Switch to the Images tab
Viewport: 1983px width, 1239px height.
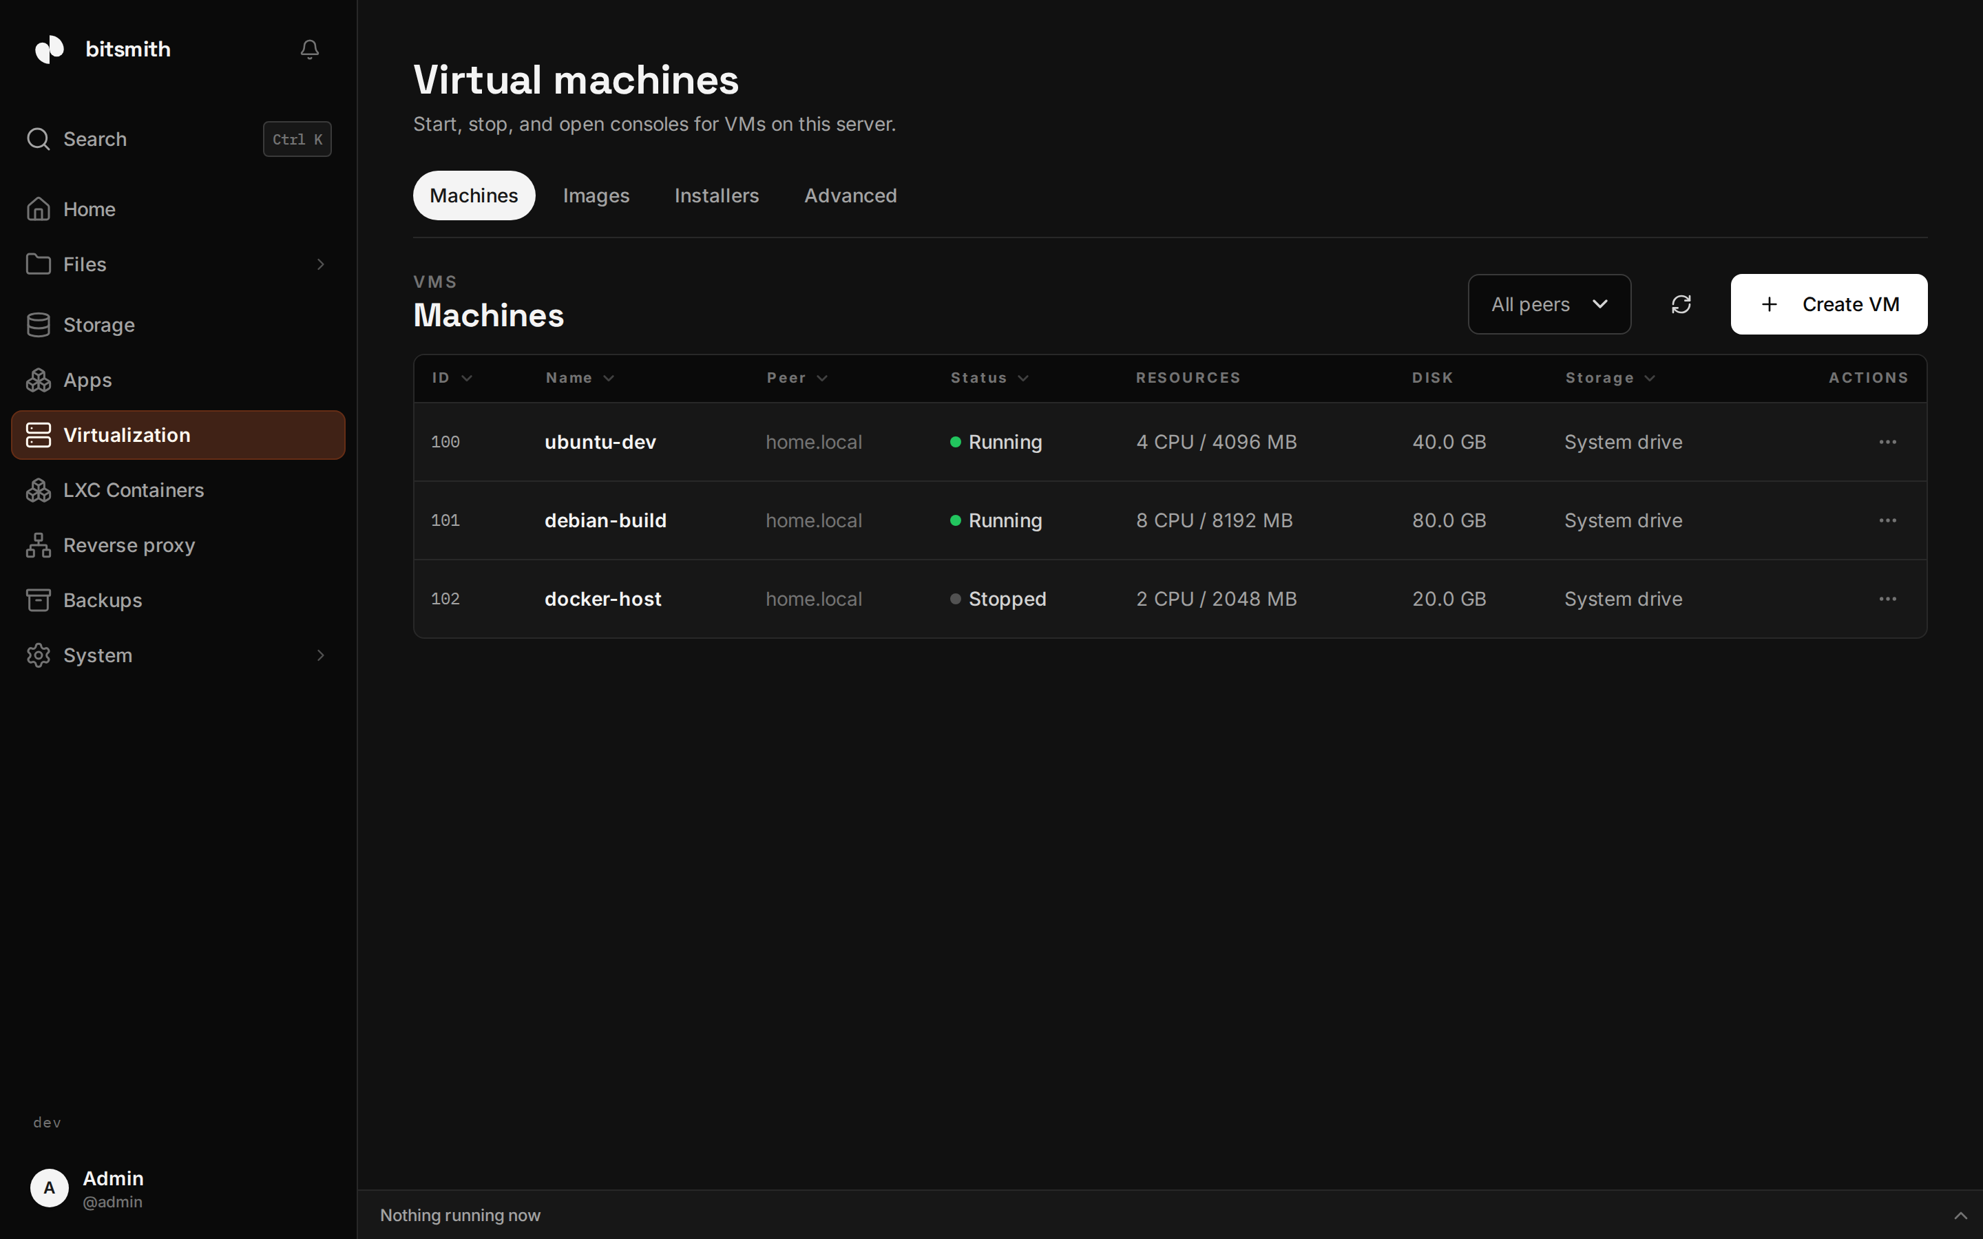coord(596,195)
